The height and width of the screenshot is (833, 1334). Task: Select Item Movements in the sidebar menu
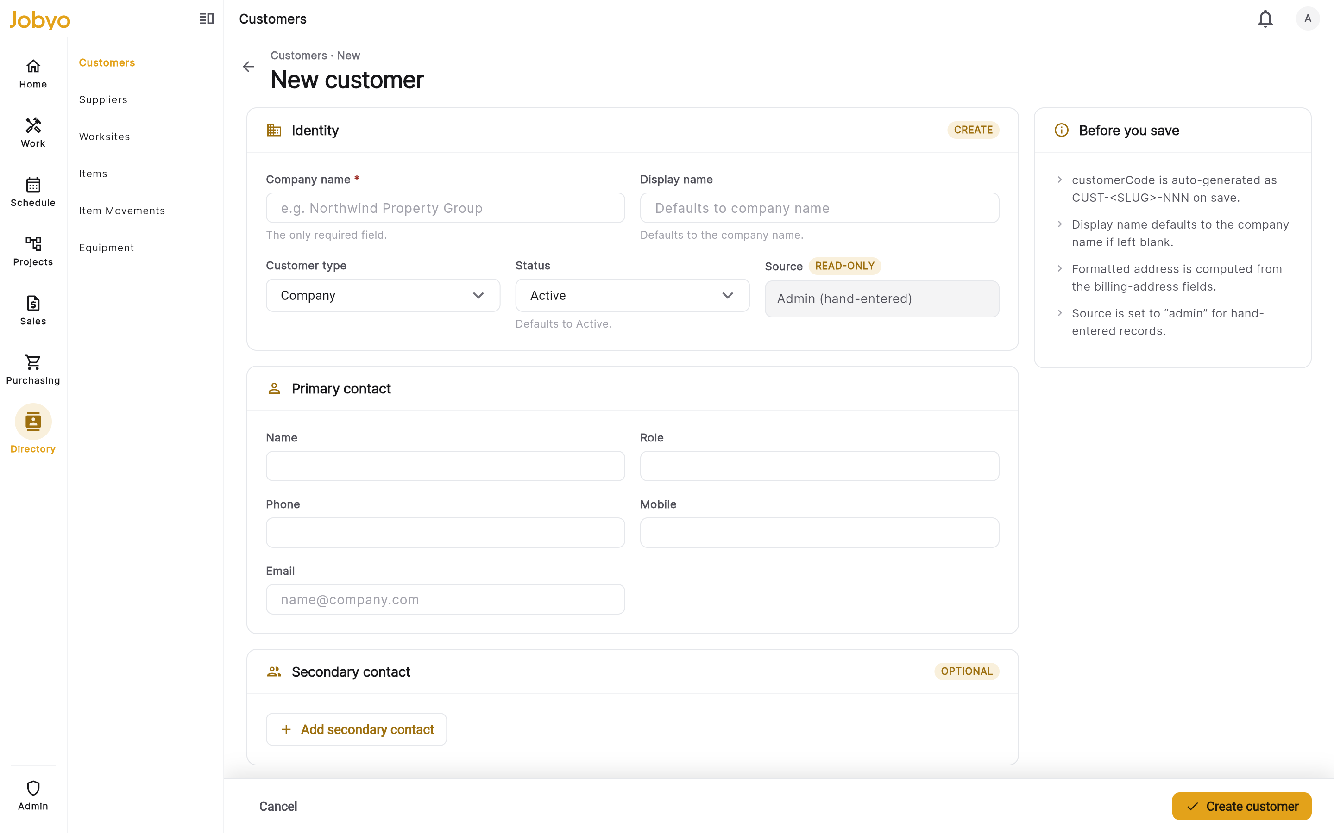click(122, 211)
